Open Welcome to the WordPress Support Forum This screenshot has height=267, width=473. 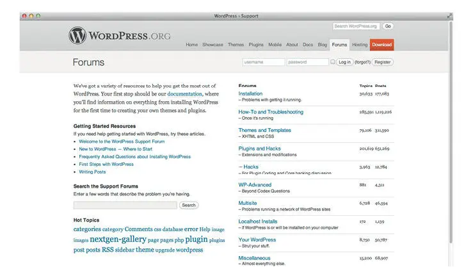tap(122, 142)
